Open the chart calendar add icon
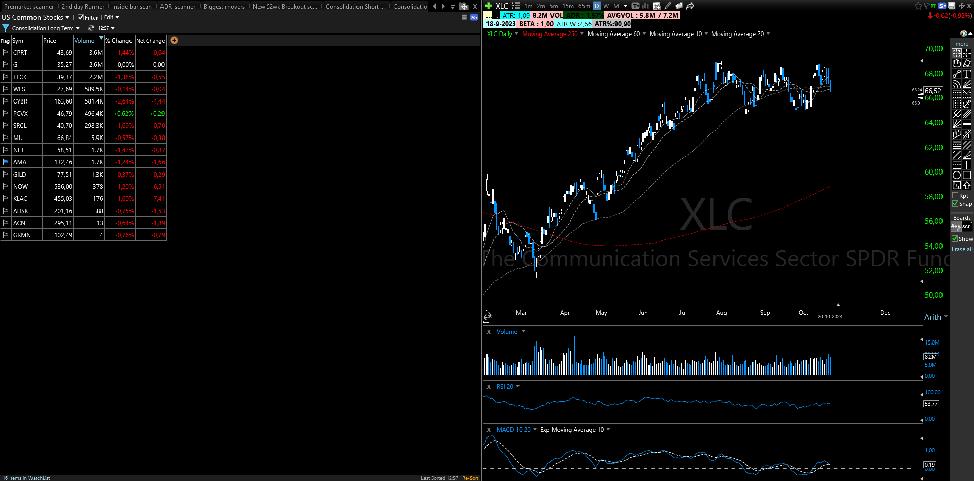 (x=657, y=6)
